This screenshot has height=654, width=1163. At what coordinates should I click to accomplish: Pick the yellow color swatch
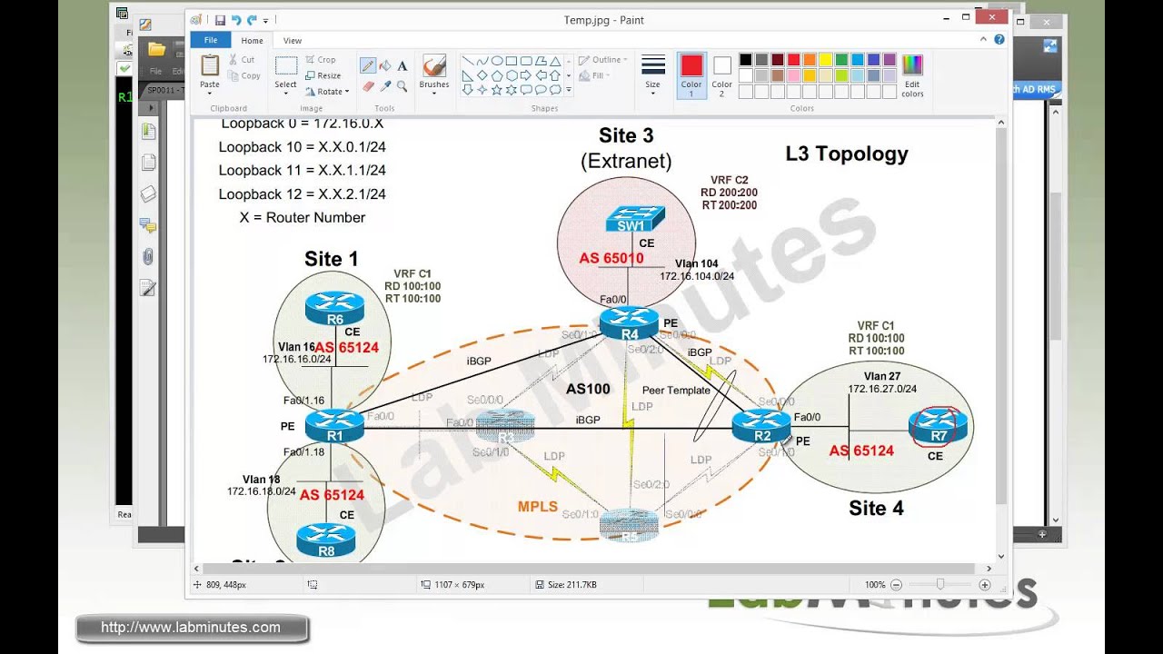[x=826, y=60]
